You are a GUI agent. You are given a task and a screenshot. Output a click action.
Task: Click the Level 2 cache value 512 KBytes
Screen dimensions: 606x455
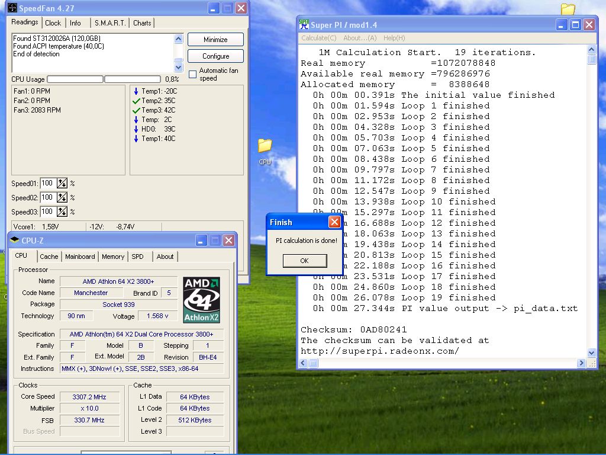point(195,420)
